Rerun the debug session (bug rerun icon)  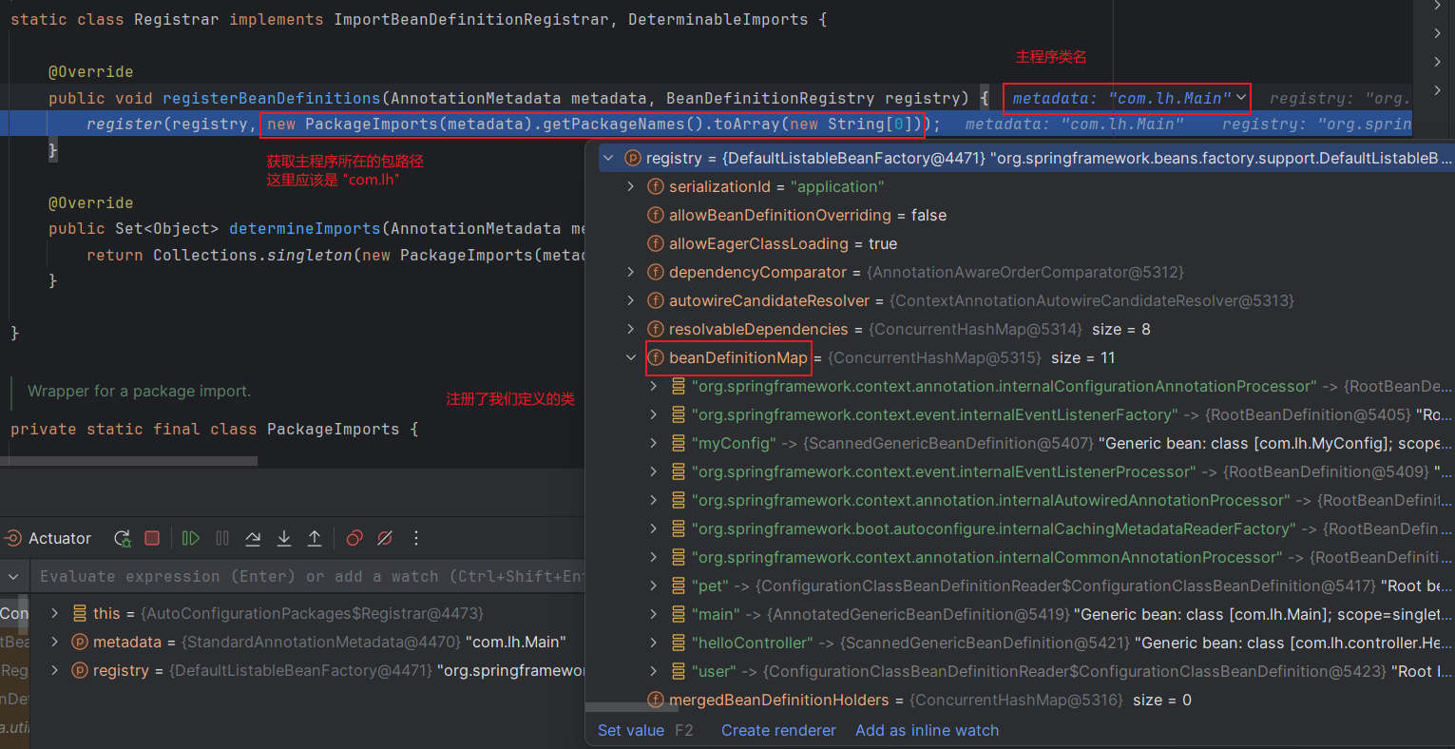tap(123, 538)
